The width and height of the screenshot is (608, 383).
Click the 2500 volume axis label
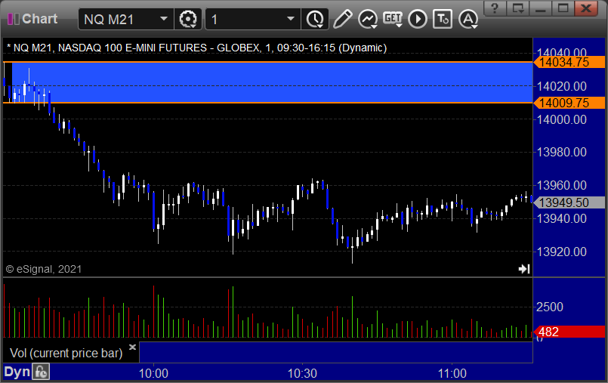coord(549,307)
